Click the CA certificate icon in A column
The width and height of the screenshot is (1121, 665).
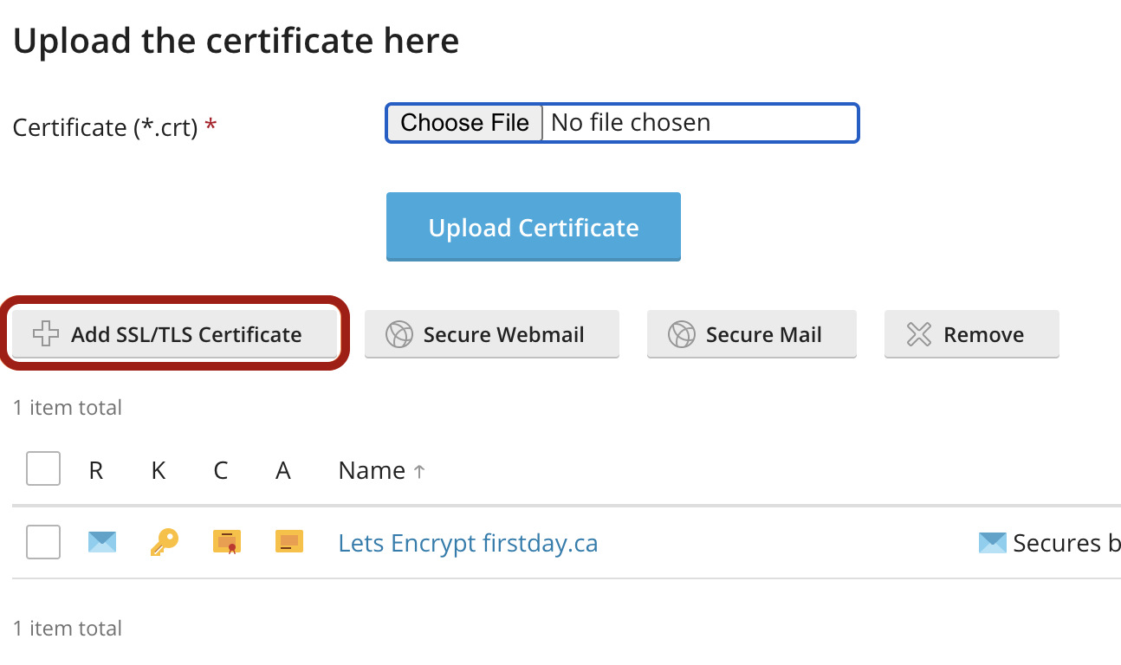coord(289,542)
